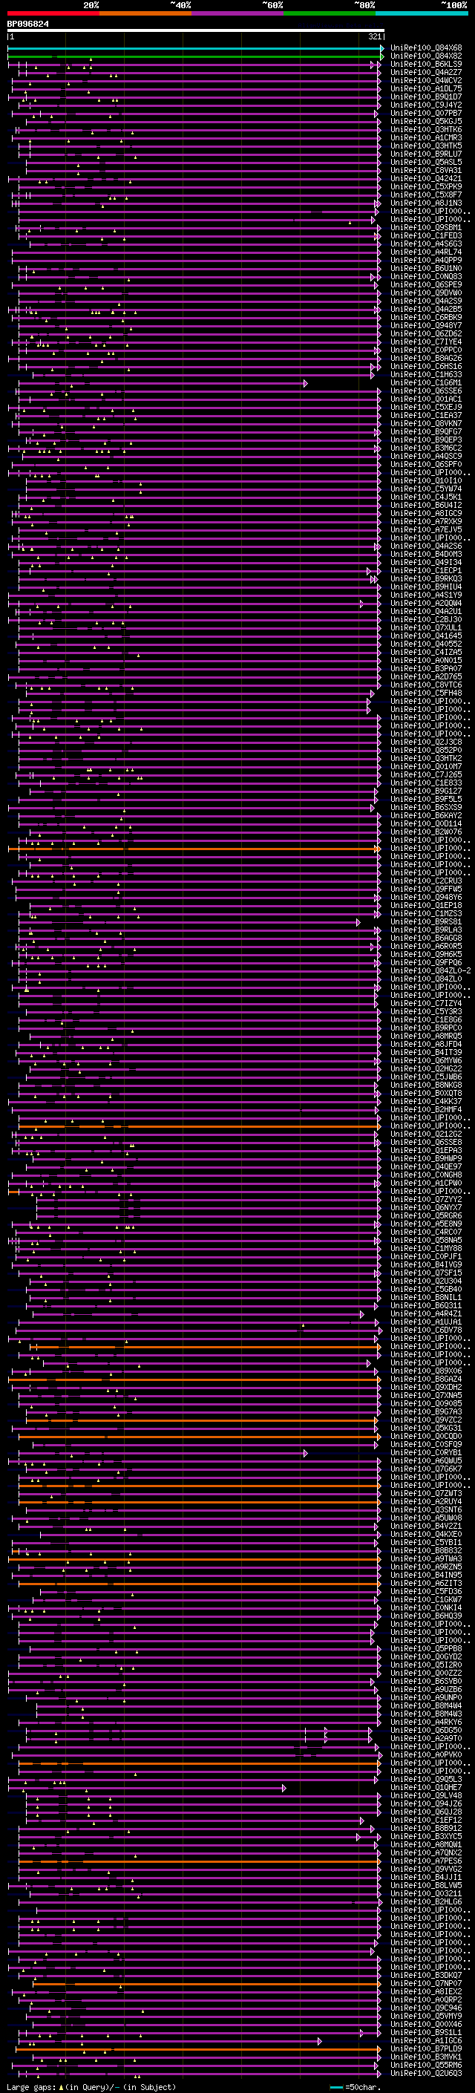475x2093 pixels.
Task: Select hit UniRef100_Q6MYW6
Action: click(425, 1060)
